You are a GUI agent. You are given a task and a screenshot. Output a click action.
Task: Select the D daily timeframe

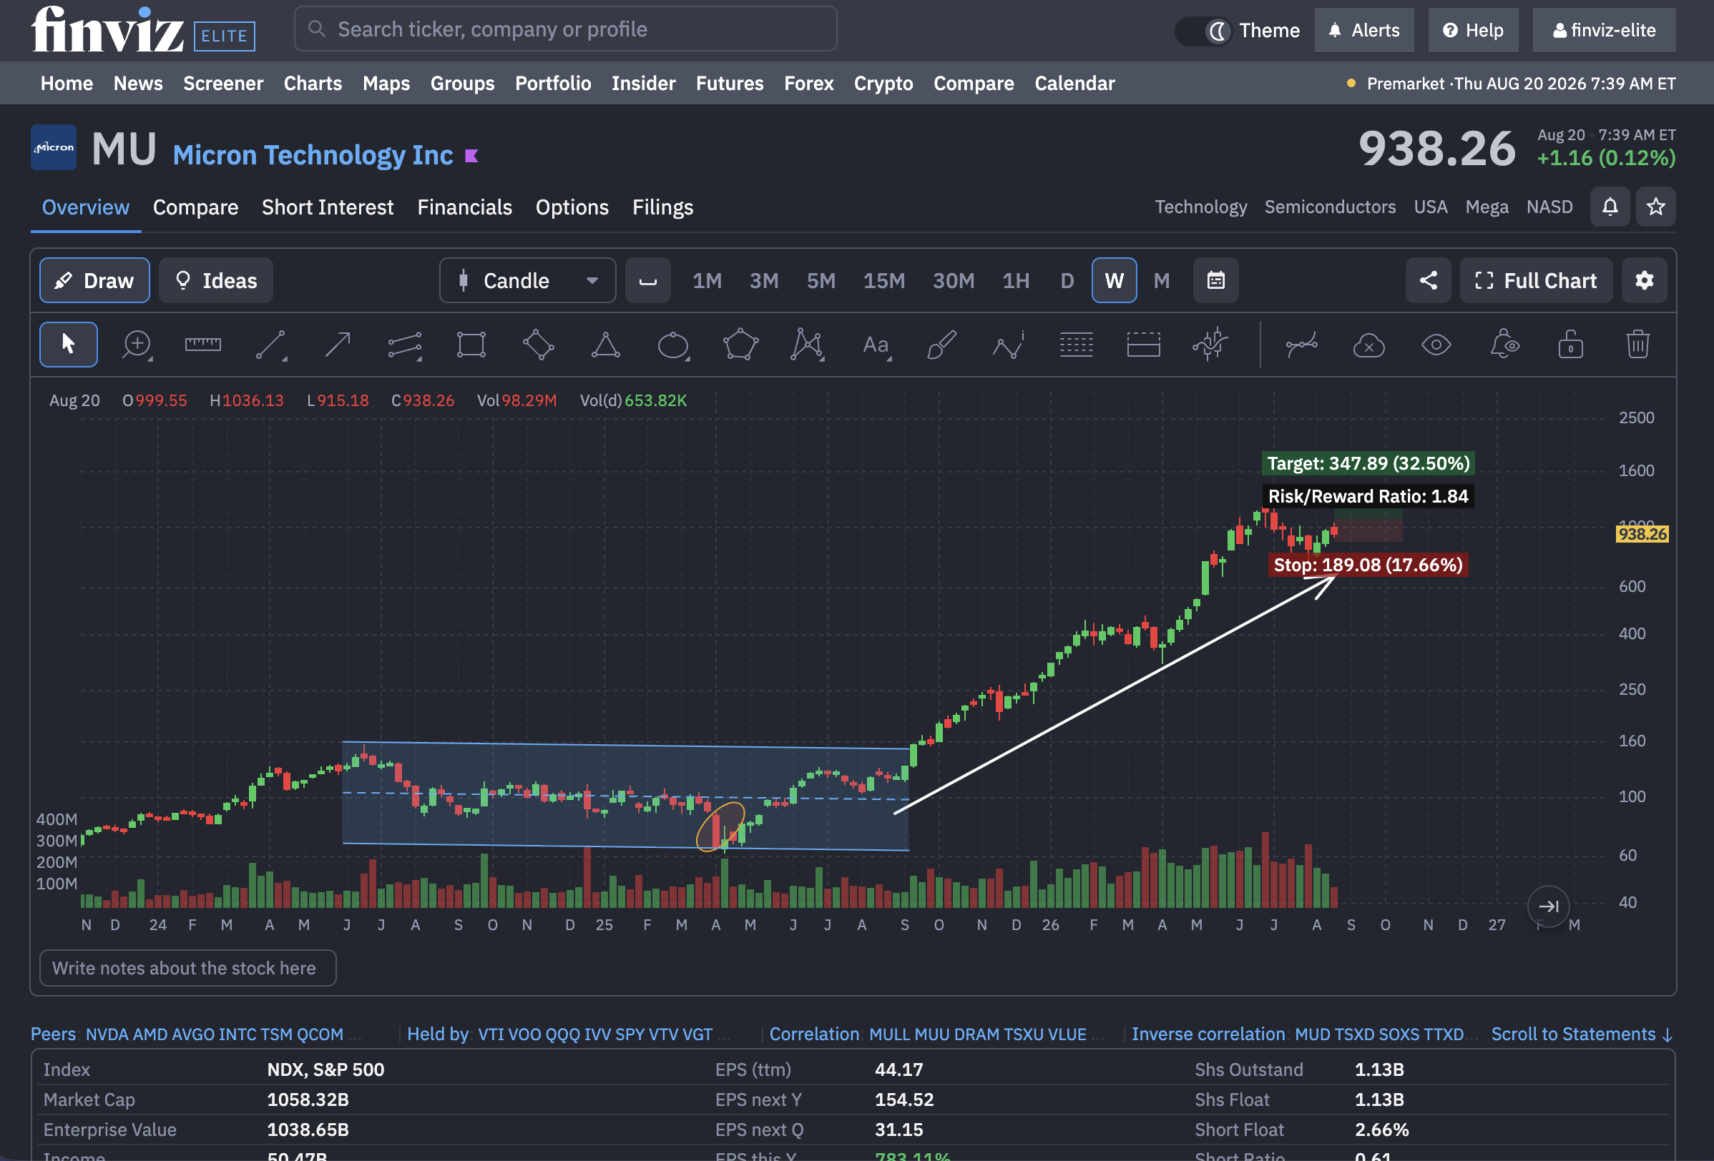(x=1067, y=280)
